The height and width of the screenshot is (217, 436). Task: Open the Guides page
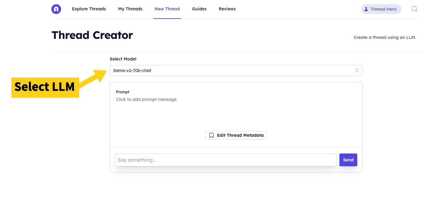point(199,9)
